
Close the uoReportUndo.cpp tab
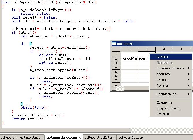[x=80, y=138]
